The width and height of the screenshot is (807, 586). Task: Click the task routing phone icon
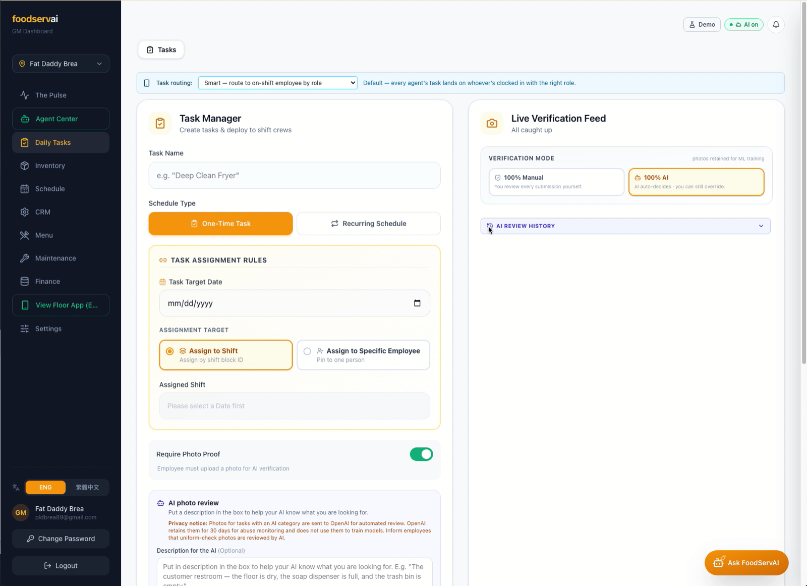click(x=147, y=83)
